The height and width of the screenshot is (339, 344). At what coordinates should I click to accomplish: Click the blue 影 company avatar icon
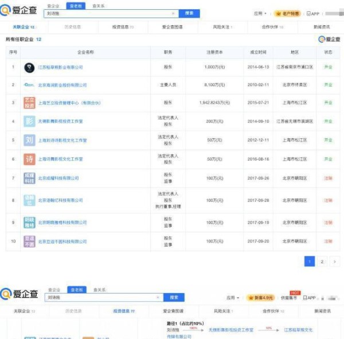click(x=29, y=122)
